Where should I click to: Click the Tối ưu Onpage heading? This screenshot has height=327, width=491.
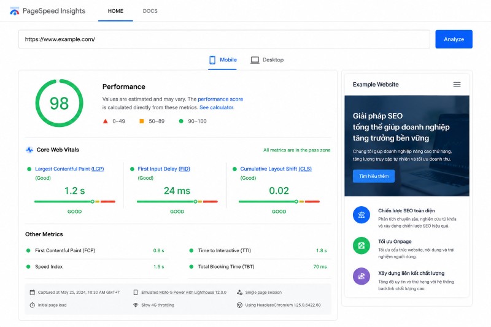[x=395, y=242]
